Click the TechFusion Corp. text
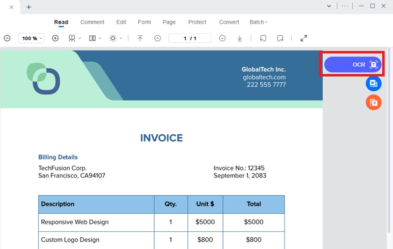The height and width of the screenshot is (249, 393). pos(62,168)
